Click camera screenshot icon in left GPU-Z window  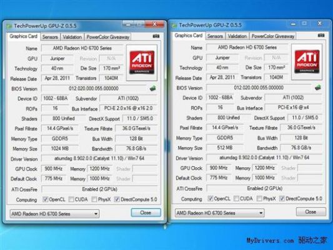pos(156,36)
